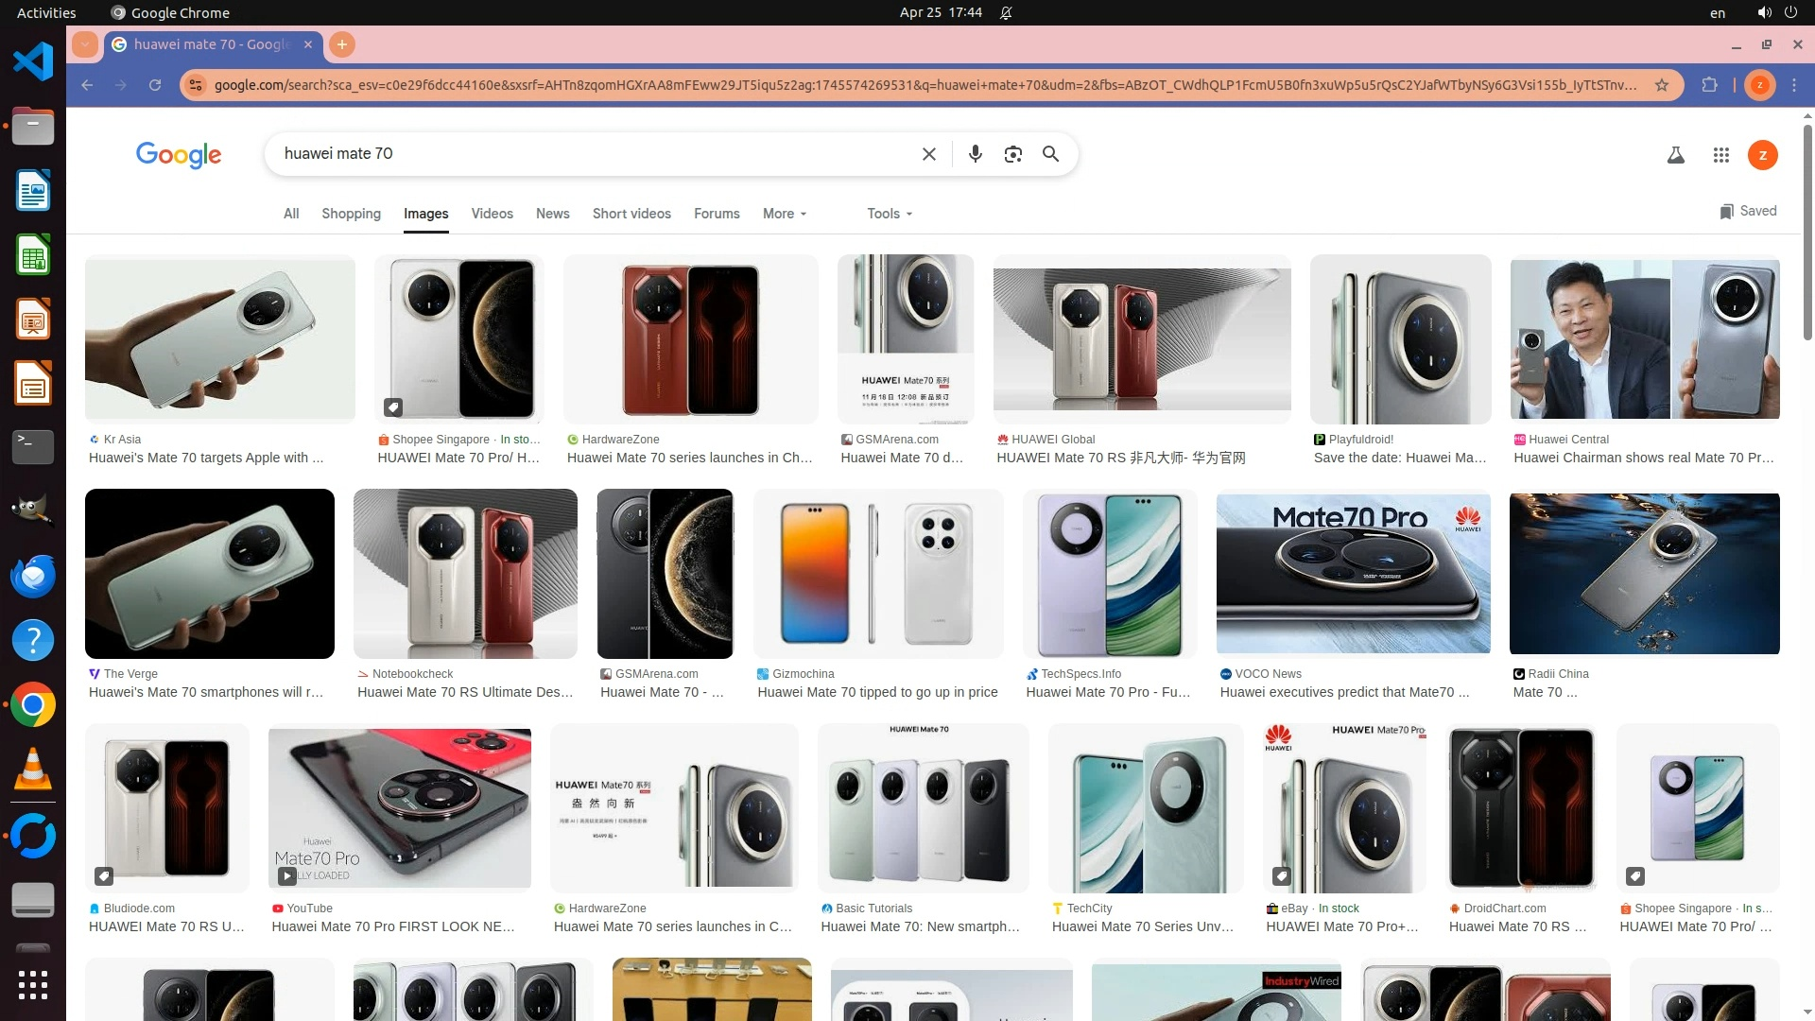Switch to the Videos tab
This screenshot has width=1815, height=1021.
pyautogui.click(x=492, y=214)
